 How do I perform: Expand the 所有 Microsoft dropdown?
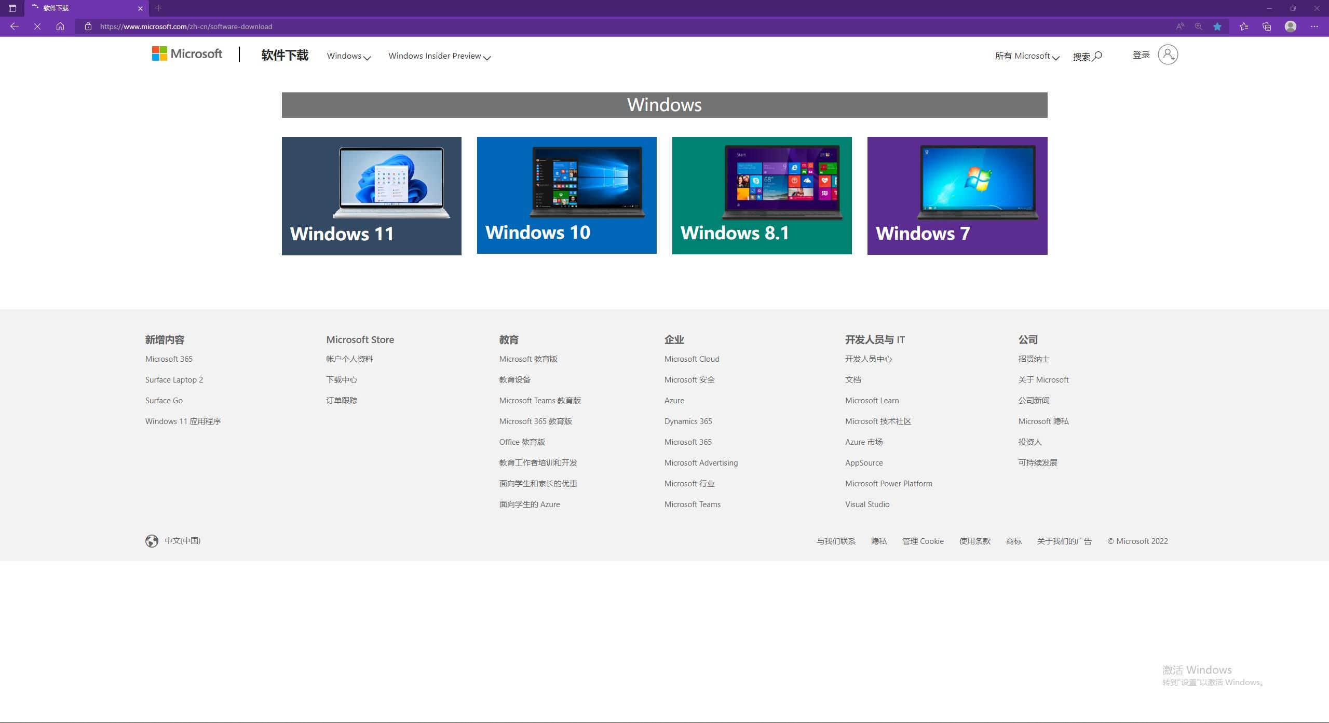[x=1026, y=56]
